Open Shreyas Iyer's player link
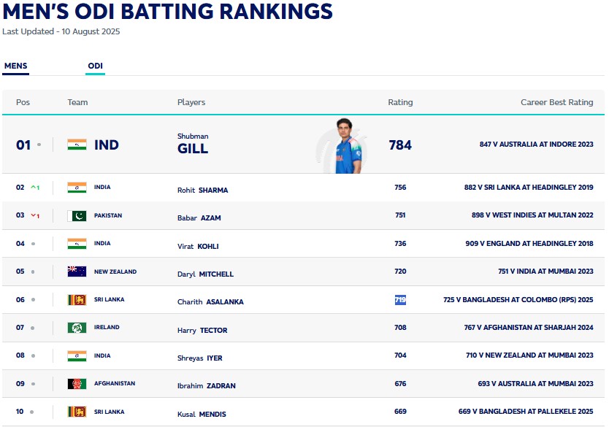This screenshot has width=609, height=427. pyautogui.click(x=199, y=358)
